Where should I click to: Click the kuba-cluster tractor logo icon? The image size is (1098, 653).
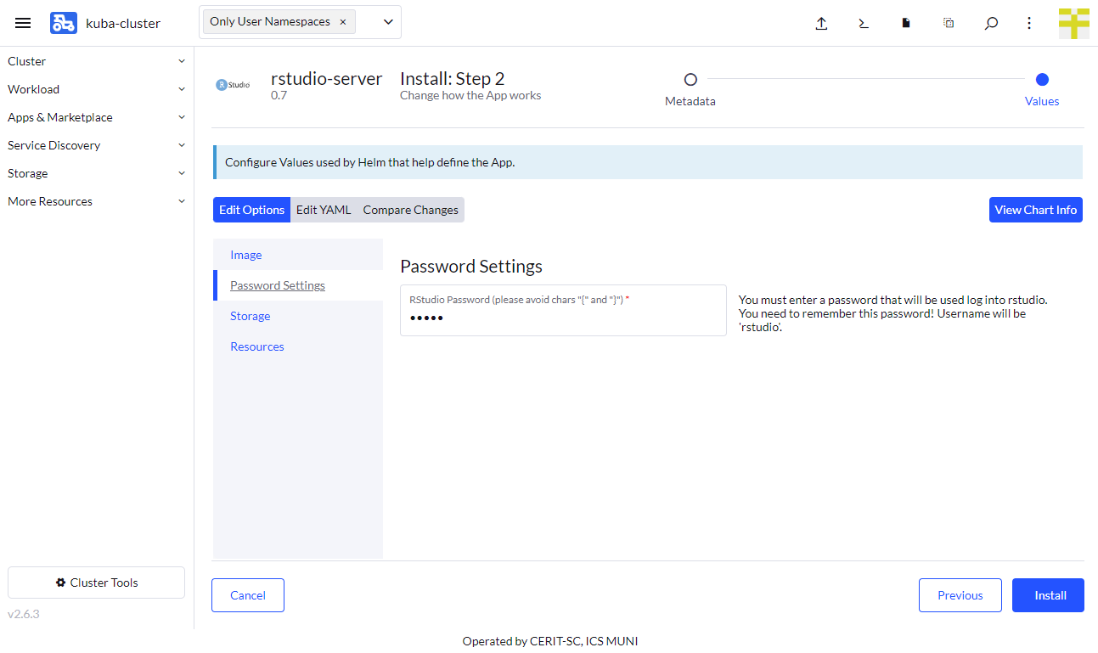tap(64, 23)
